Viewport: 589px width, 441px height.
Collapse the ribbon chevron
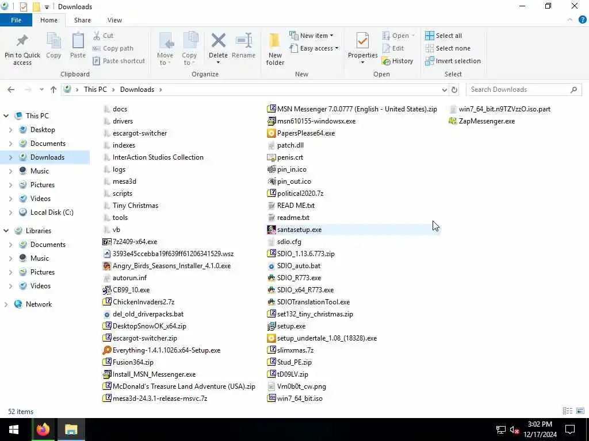pyautogui.click(x=570, y=20)
